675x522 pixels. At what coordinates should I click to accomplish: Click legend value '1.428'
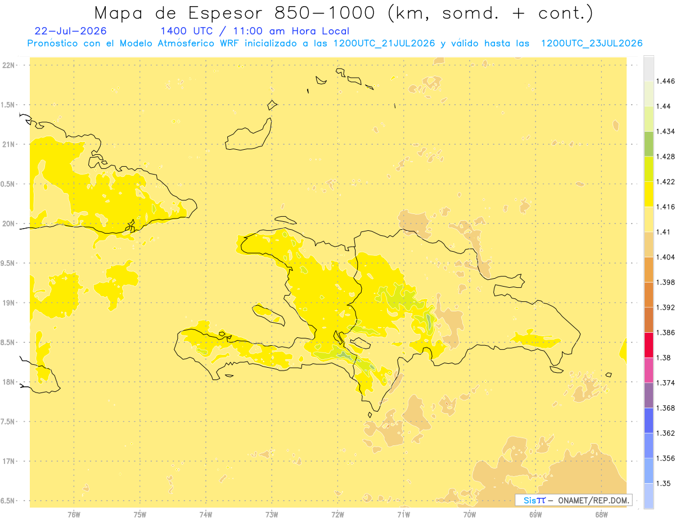(x=666, y=157)
